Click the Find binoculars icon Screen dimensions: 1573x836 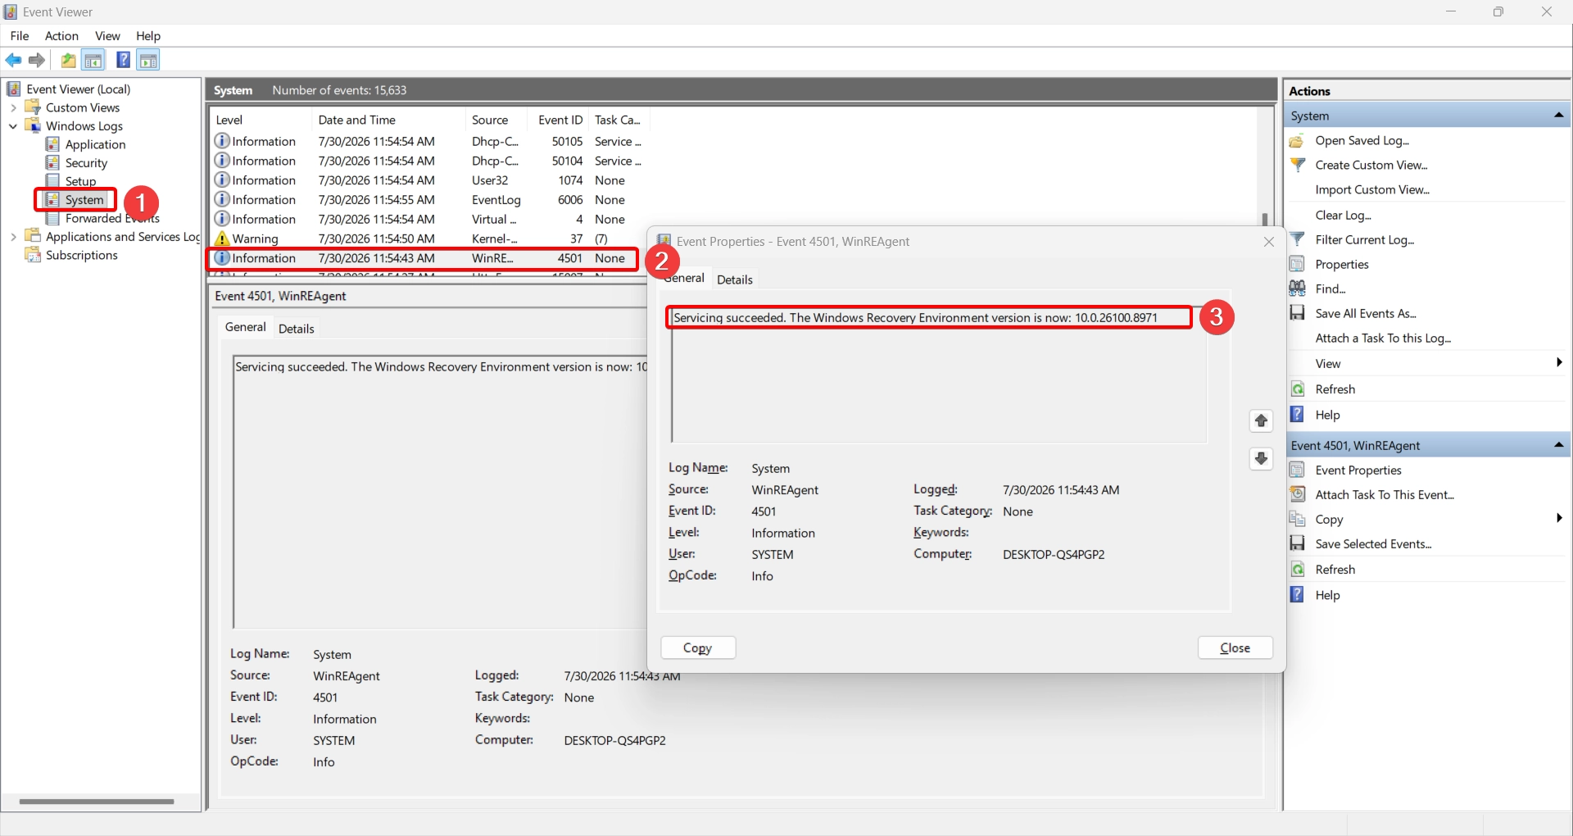click(x=1297, y=289)
